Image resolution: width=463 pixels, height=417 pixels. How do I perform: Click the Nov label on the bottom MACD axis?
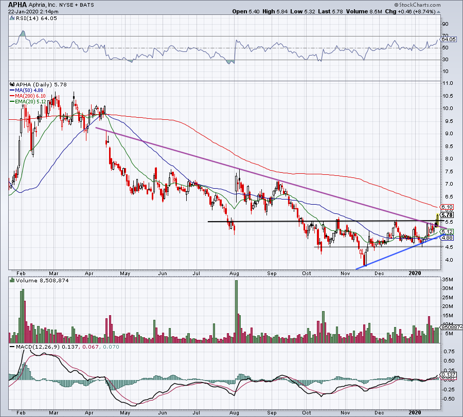click(345, 412)
